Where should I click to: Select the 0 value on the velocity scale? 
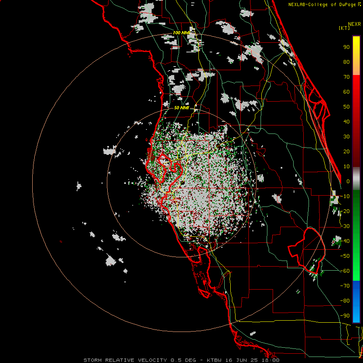point(348,181)
